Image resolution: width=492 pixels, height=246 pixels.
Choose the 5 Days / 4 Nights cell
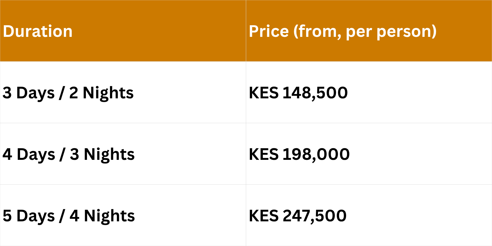point(68,216)
